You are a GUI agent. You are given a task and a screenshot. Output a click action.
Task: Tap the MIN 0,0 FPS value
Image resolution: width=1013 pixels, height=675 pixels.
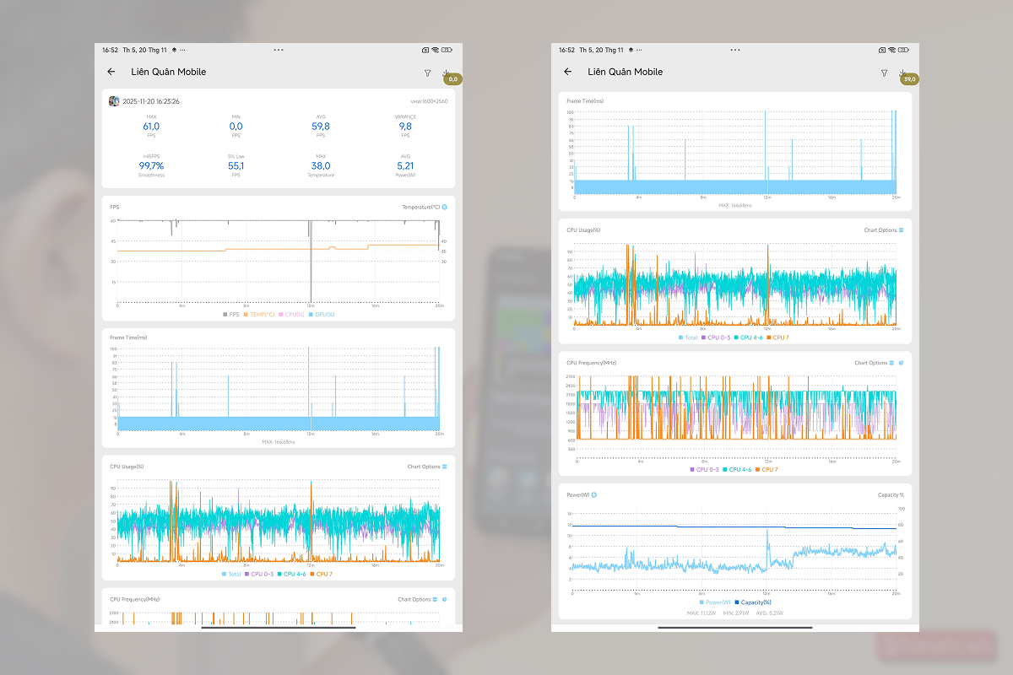pos(236,126)
